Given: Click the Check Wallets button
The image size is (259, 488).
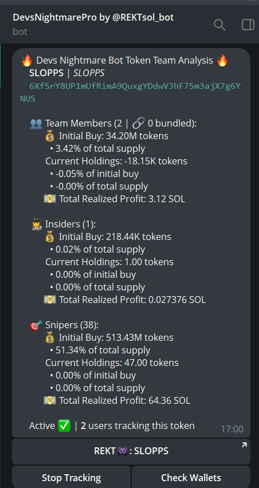Looking at the screenshot, I should 191,478.
